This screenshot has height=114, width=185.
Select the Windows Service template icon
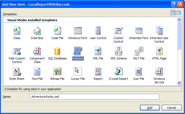click(159, 71)
